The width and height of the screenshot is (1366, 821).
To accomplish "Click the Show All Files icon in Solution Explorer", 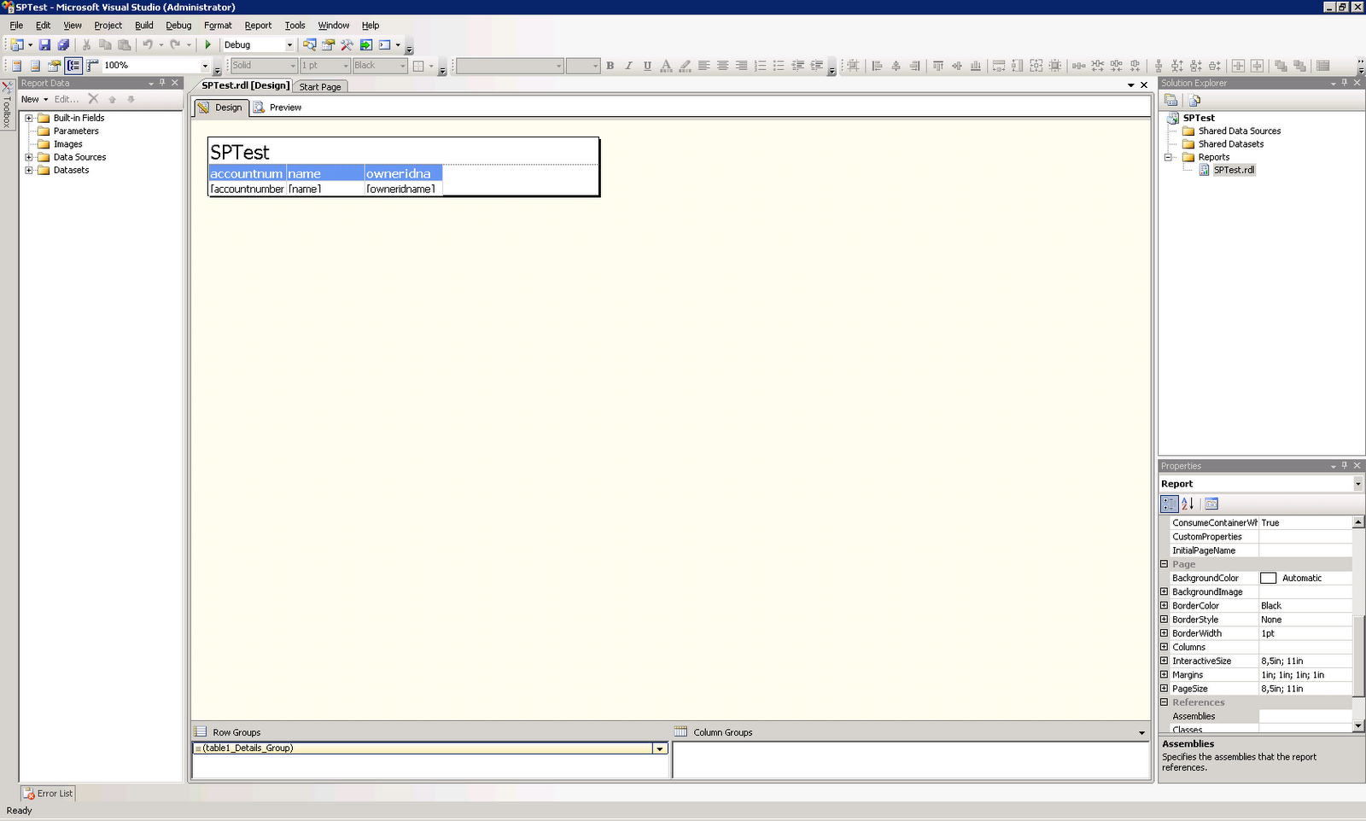I will tap(1194, 100).
